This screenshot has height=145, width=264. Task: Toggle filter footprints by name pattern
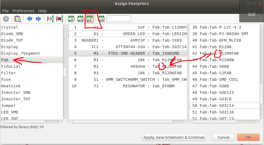(x=101, y=19)
